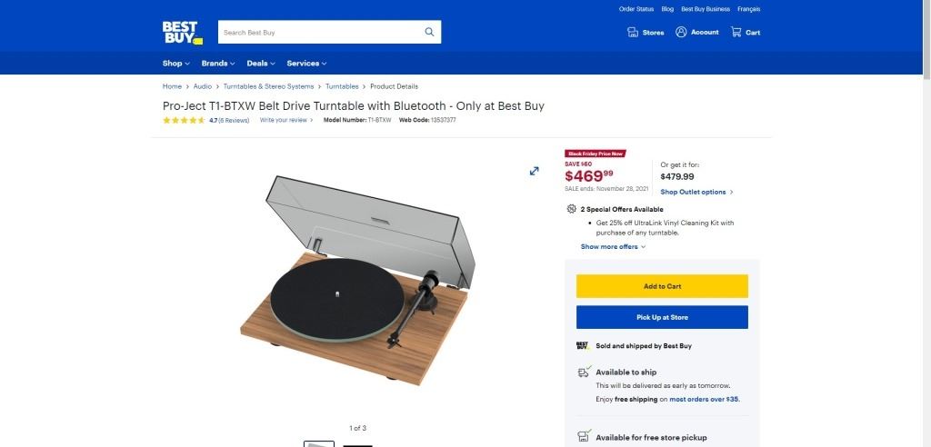
Task: Click the Best Buy logo
Action: tap(181, 32)
